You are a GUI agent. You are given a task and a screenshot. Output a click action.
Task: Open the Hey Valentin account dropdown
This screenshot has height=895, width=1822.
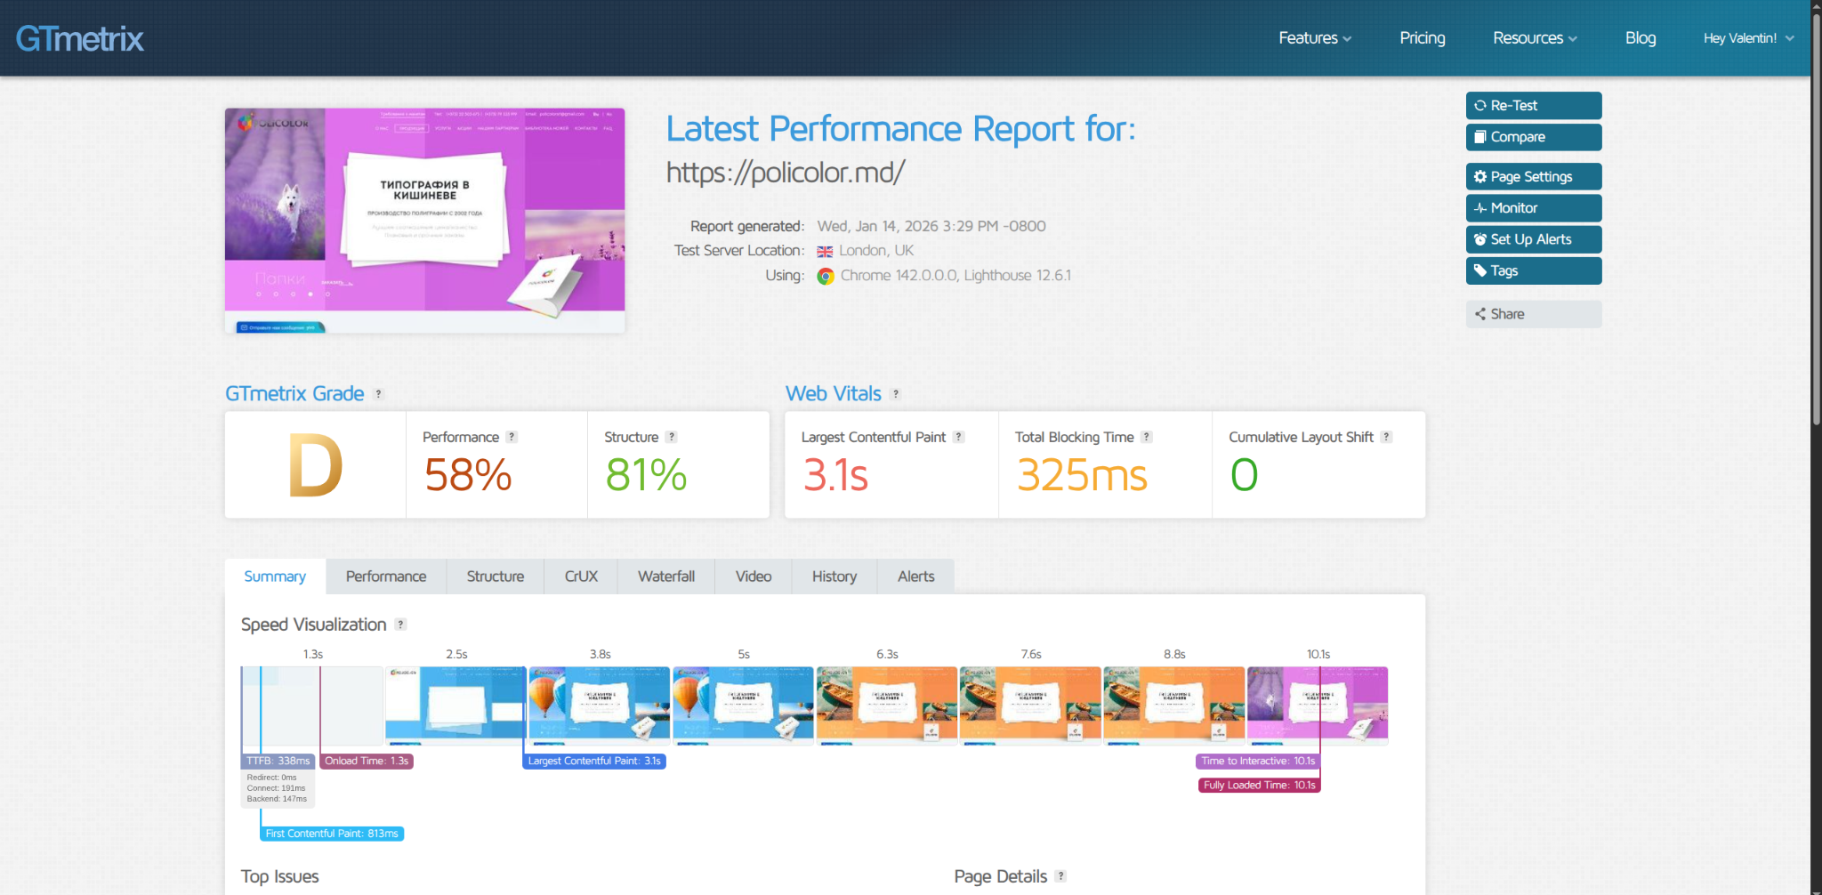coord(1748,38)
